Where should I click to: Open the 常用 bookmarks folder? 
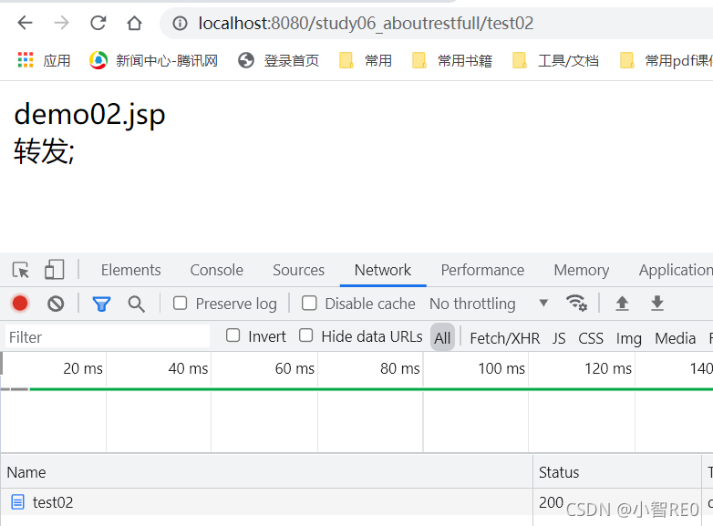point(366,60)
